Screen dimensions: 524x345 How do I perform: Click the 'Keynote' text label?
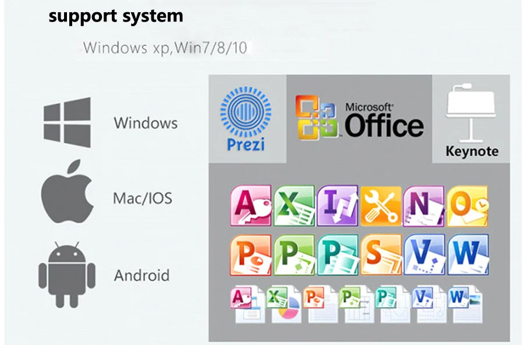tap(472, 151)
